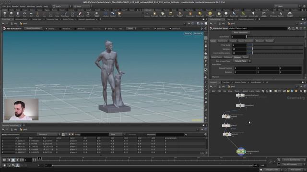Select the Sphere shelf tool

tap(12, 14)
